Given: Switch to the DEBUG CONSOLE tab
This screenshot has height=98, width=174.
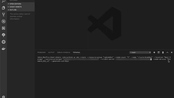Looking at the screenshot, I should (x=64, y=53).
